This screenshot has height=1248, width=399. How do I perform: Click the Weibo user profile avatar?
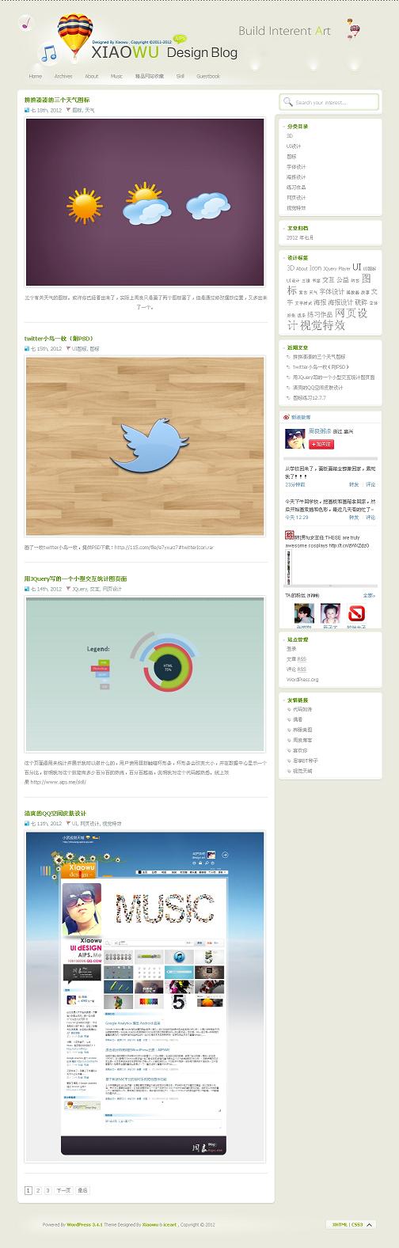(x=296, y=438)
